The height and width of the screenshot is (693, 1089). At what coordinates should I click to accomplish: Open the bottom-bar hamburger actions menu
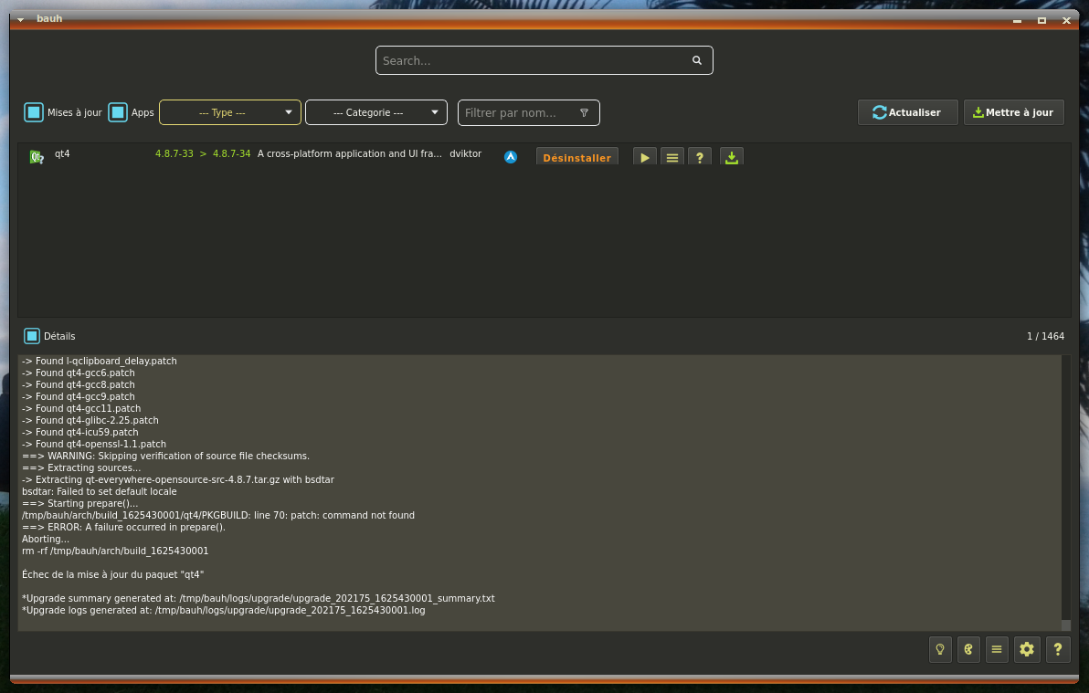[x=997, y=649]
